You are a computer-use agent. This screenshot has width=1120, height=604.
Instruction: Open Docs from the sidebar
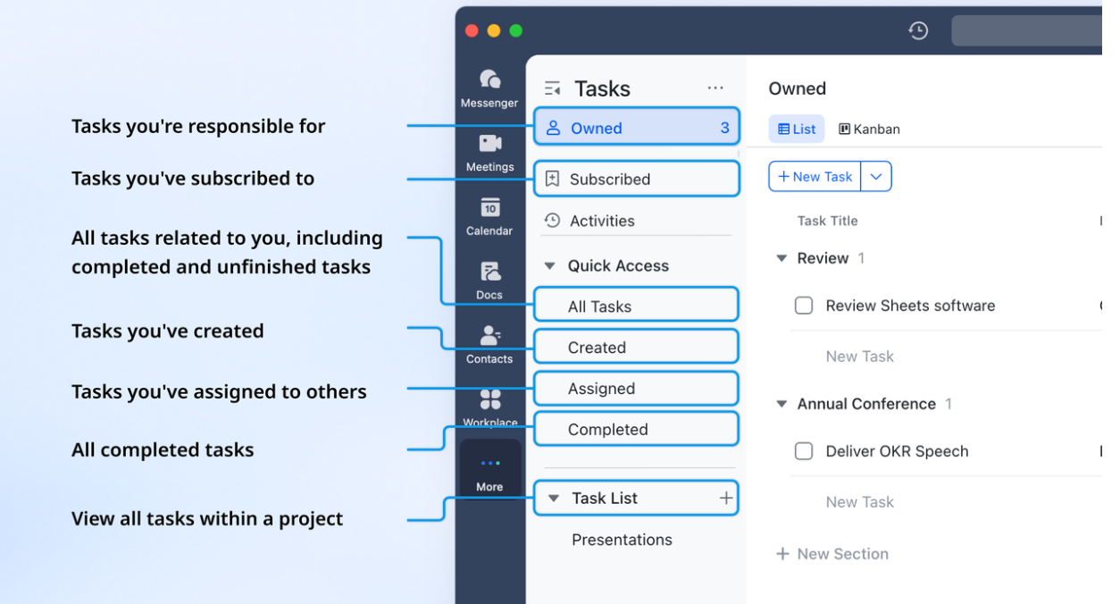[x=489, y=280]
